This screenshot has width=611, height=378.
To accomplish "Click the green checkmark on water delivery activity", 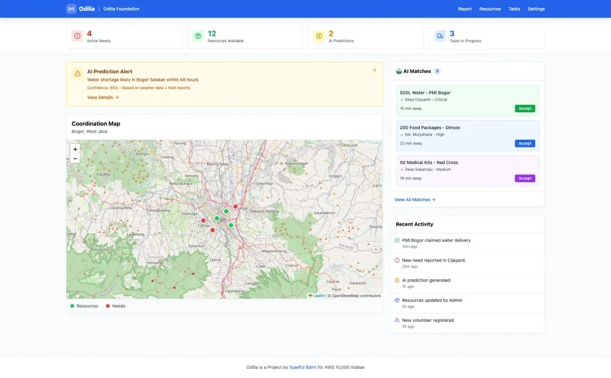I will tap(398, 240).
